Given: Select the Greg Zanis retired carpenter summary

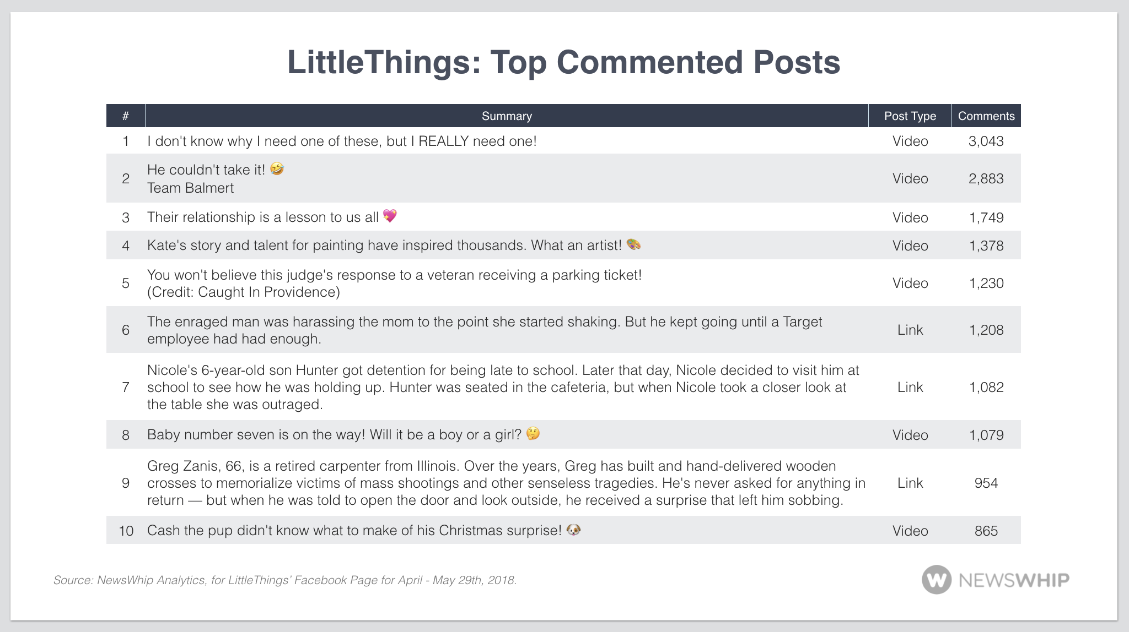Looking at the screenshot, I should [x=506, y=483].
